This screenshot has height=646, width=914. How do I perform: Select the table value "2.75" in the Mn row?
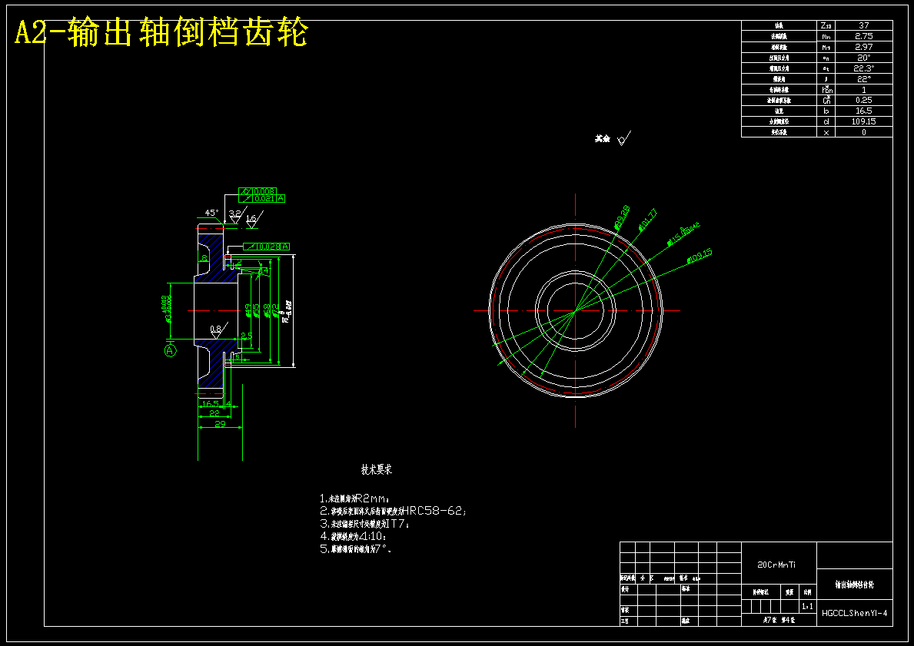(864, 36)
